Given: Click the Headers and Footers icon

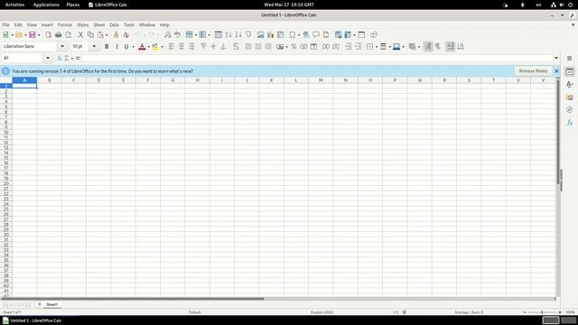Looking at the screenshot, I should point(326,34).
